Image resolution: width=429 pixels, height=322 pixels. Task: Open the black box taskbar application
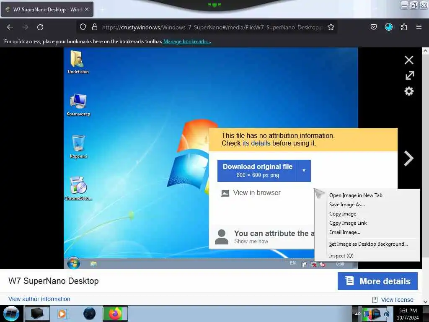37,314
